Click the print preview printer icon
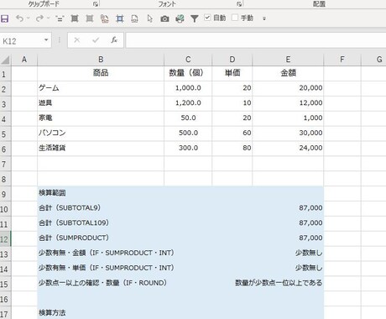Image resolution: width=386 pixels, height=319 pixels. [180, 18]
